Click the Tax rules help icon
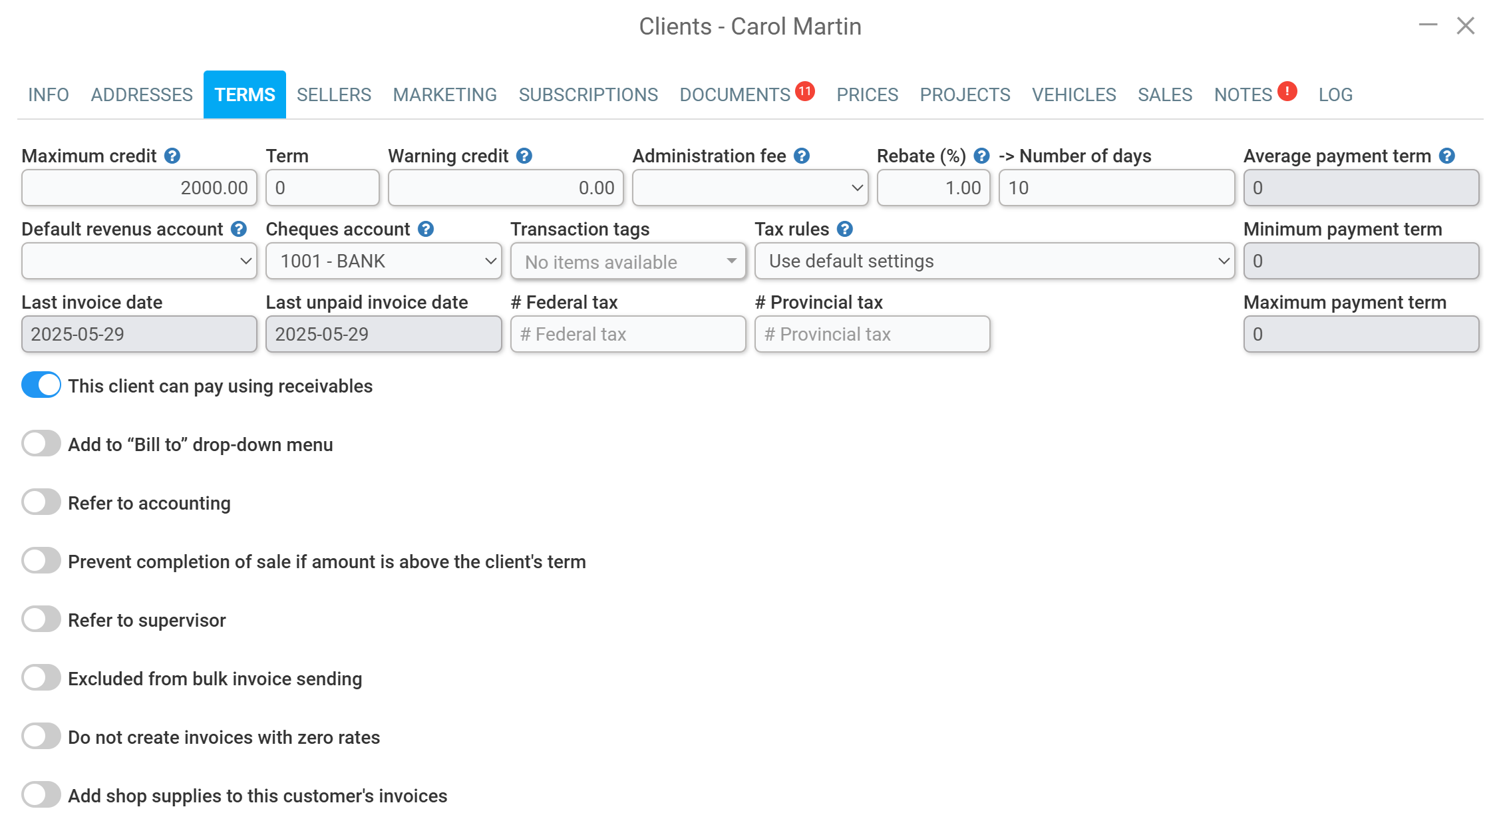 [844, 229]
